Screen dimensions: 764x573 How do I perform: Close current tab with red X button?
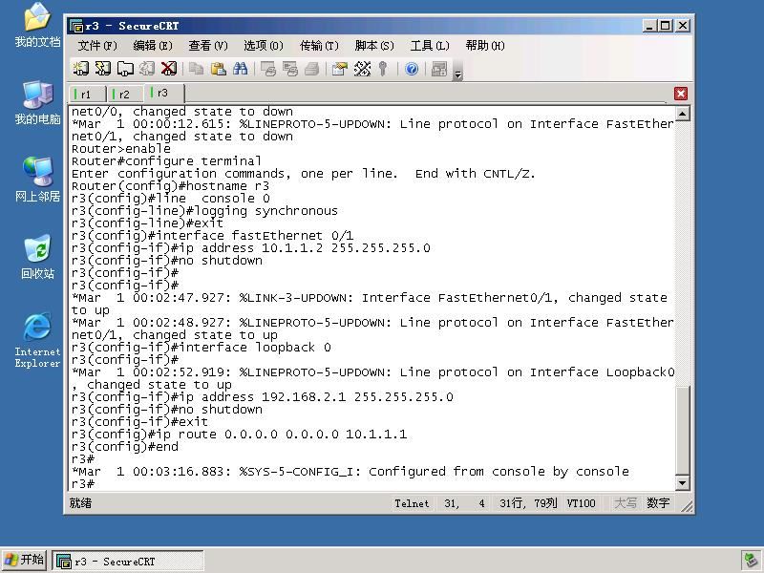(681, 94)
